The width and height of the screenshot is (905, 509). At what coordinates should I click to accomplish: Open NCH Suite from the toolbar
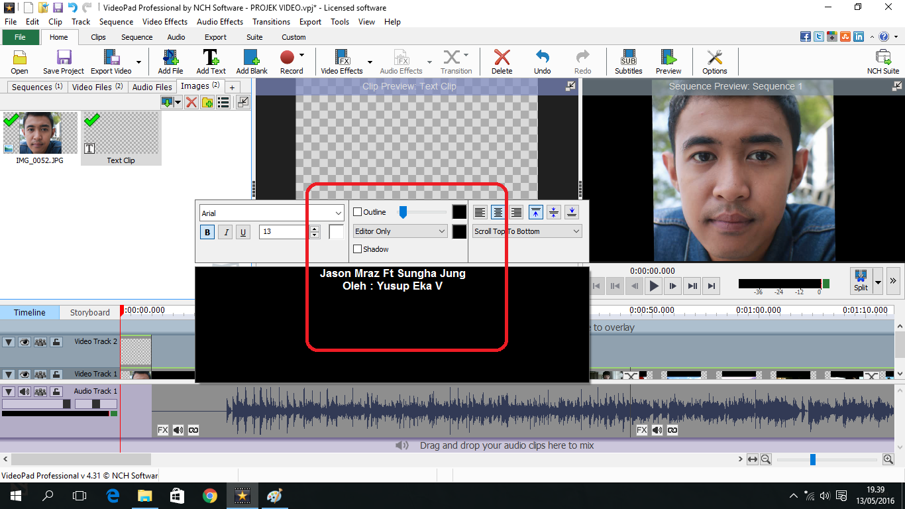tap(883, 62)
